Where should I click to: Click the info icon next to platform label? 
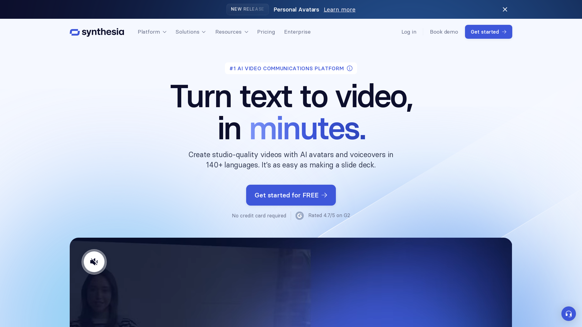pyautogui.click(x=350, y=68)
